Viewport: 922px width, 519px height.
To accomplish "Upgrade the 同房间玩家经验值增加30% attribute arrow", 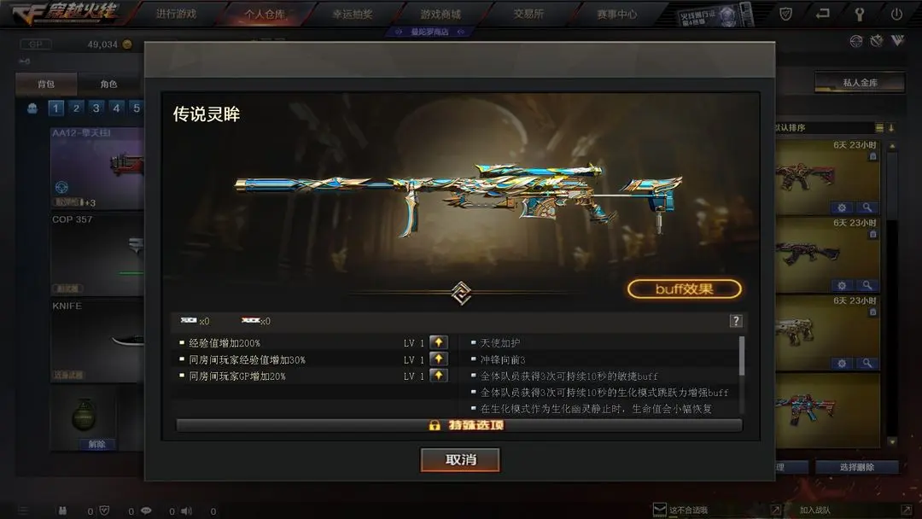I will click(x=438, y=359).
